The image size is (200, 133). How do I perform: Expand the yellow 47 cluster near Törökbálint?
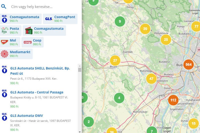point(151,79)
